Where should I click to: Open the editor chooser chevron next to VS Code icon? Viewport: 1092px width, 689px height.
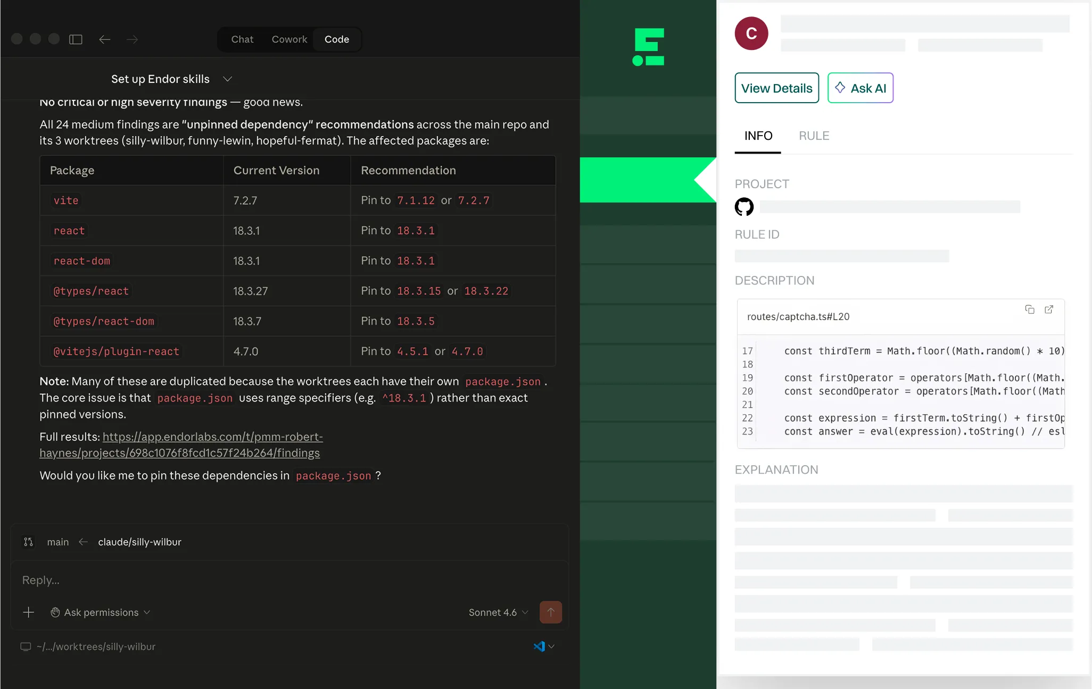point(551,646)
